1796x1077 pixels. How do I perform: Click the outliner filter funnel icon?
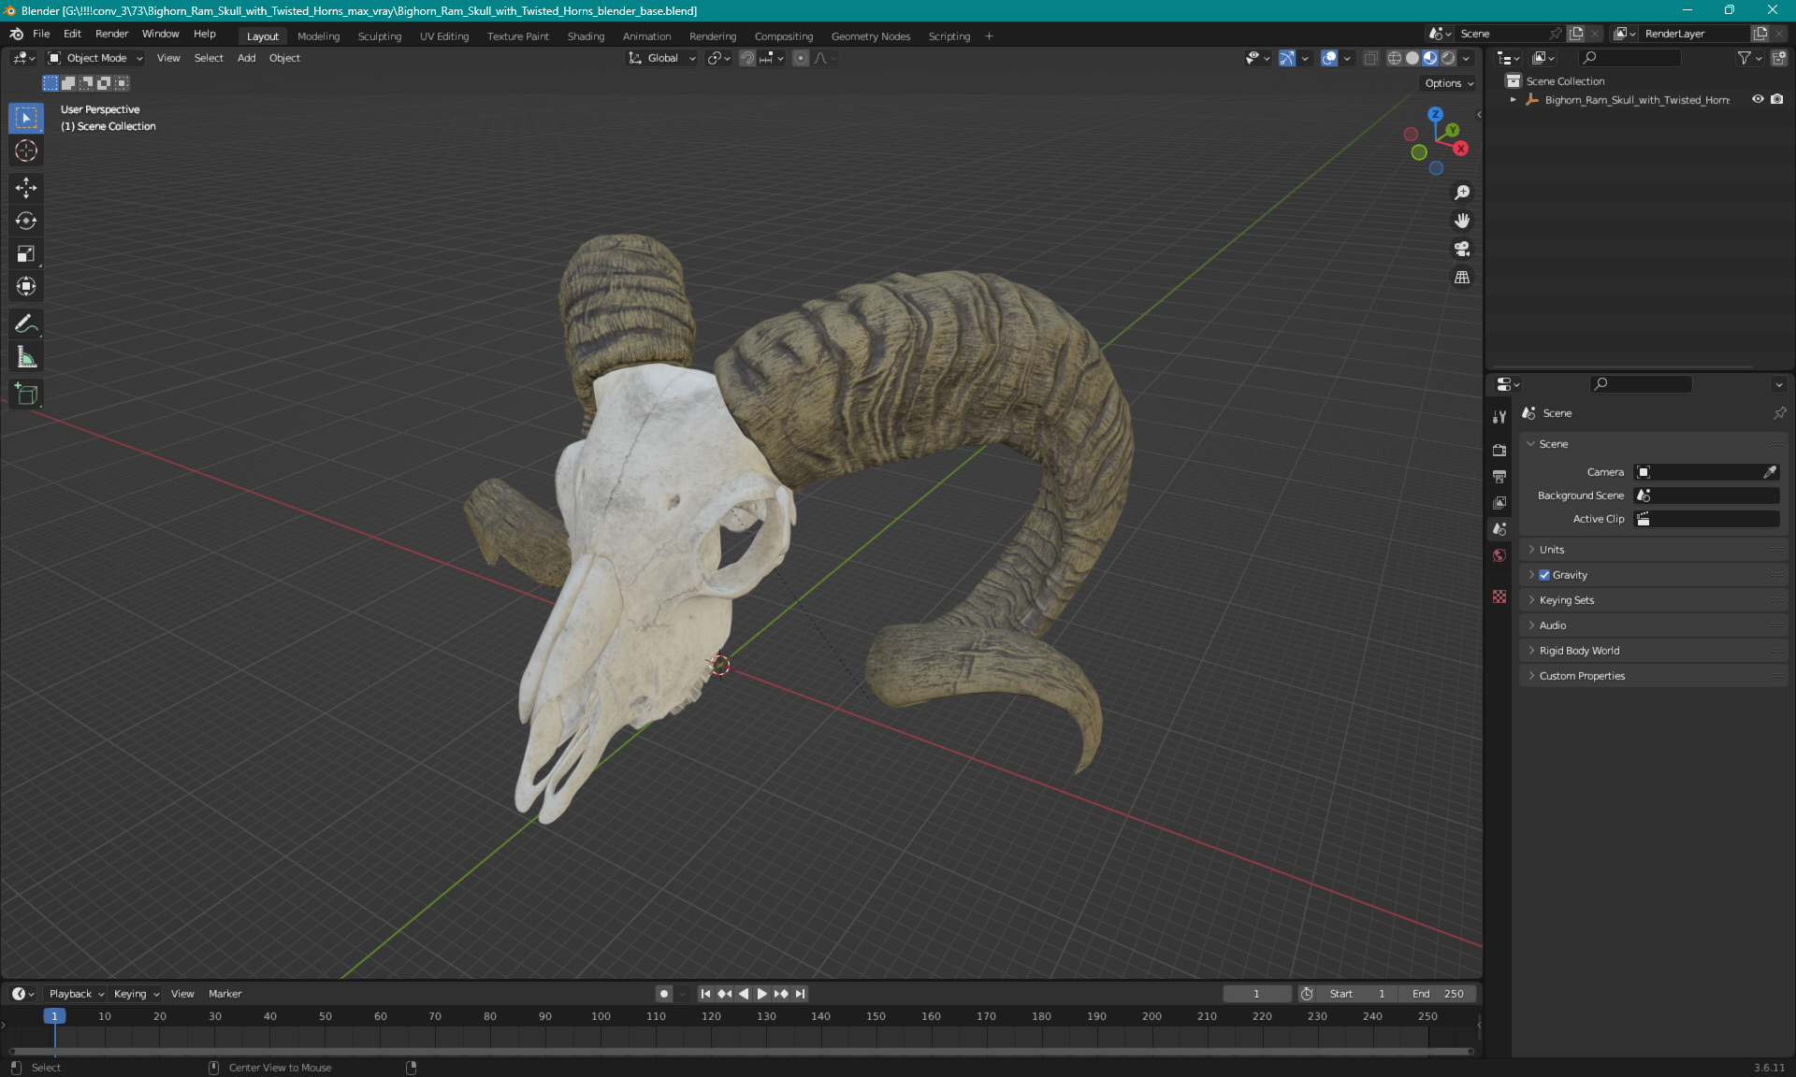(x=1745, y=58)
